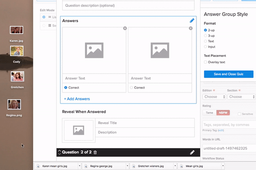Viewport: 256px width, 170px height.
Task: Enable the Overlay text checkbox
Action: pos(205,62)
